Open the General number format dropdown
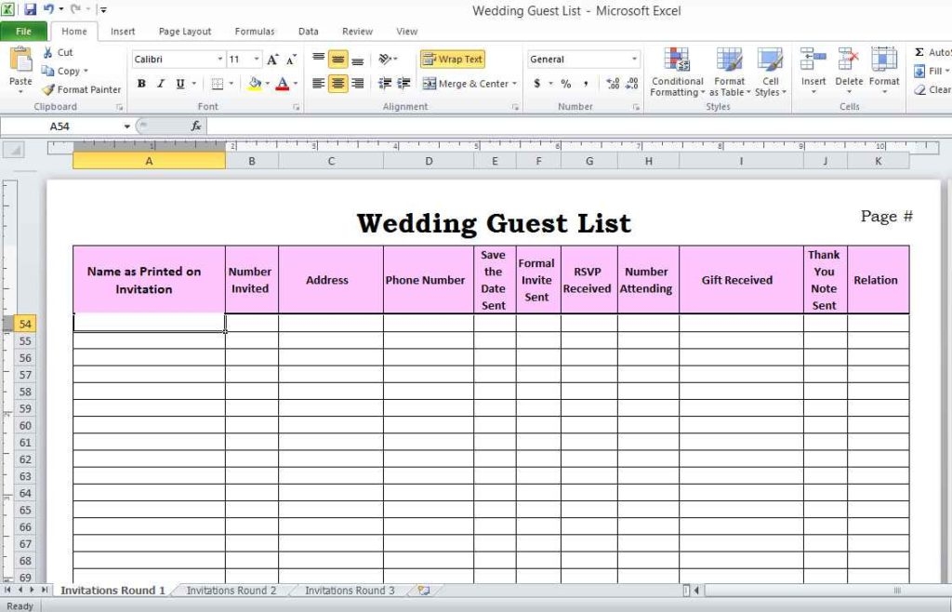The width and height of the screenshot is (952, 612). [637, 59]
